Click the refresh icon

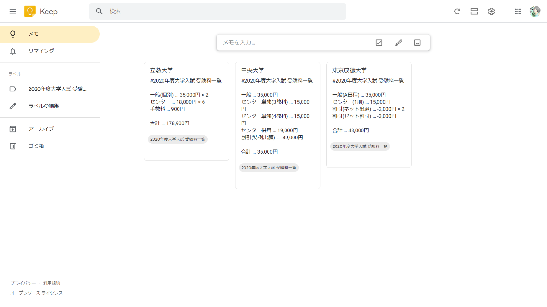[457, 12]
